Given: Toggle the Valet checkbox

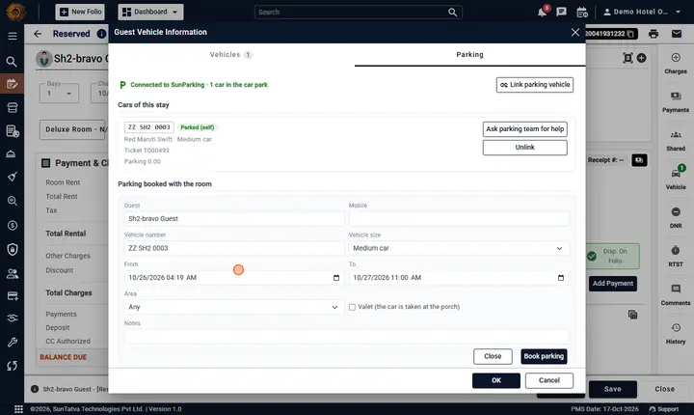Looking at the screenshot, I should pyautogui.click(x=352, y=307).
